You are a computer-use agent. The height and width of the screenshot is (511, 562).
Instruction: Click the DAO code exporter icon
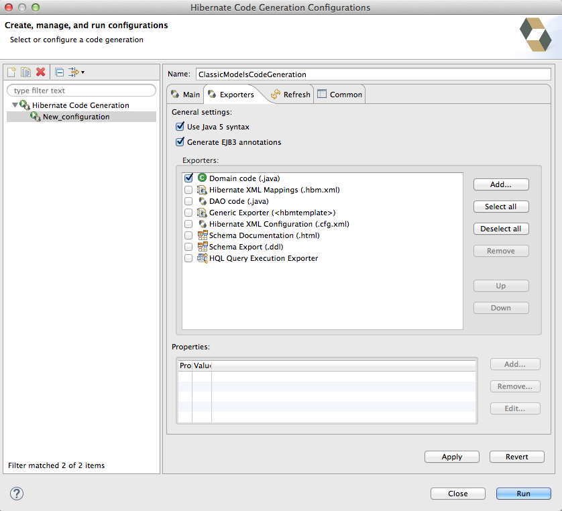coord(203,201)
